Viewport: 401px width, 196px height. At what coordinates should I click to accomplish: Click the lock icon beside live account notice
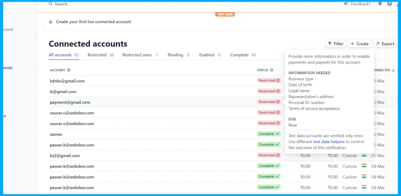tap(51, 22)
